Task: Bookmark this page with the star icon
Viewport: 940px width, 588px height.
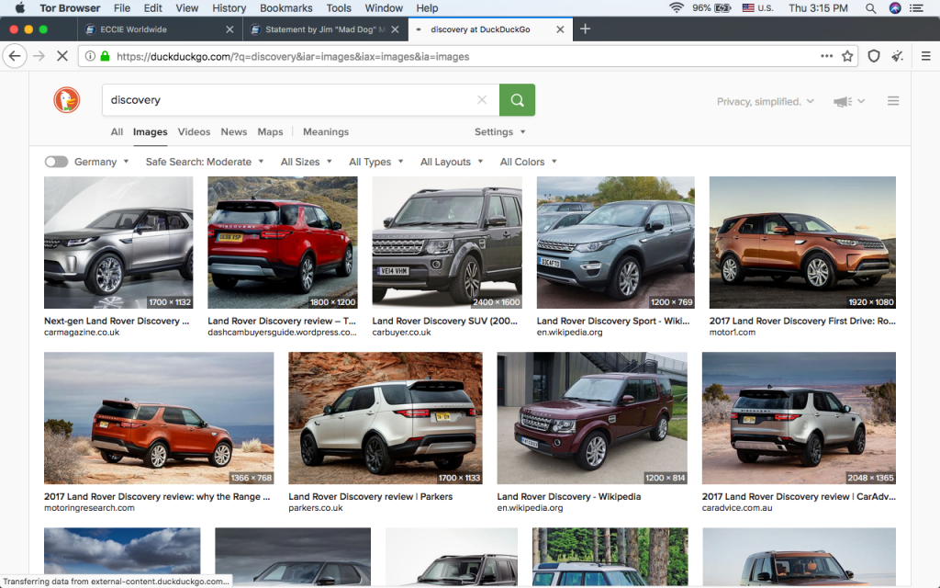Action: point(847,56)
